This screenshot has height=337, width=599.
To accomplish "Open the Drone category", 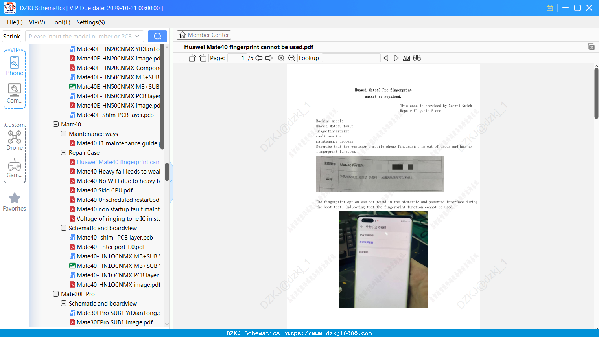I will [x=15, y=141].
